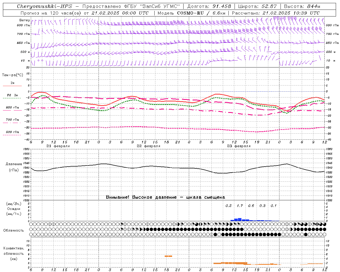
Task: Click '700 гПа' in the temperature legend
Action: pos(12,120)
